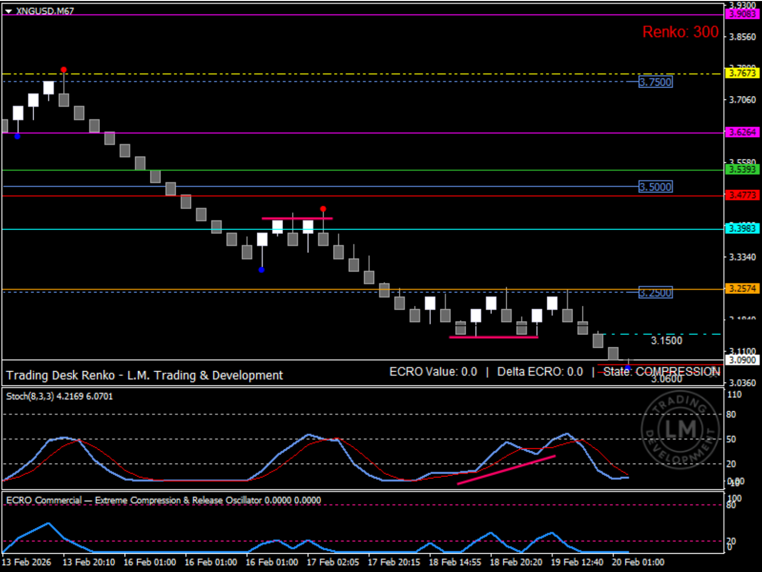Click the pink resistance line above the white bricks

(x=297, y=218)
